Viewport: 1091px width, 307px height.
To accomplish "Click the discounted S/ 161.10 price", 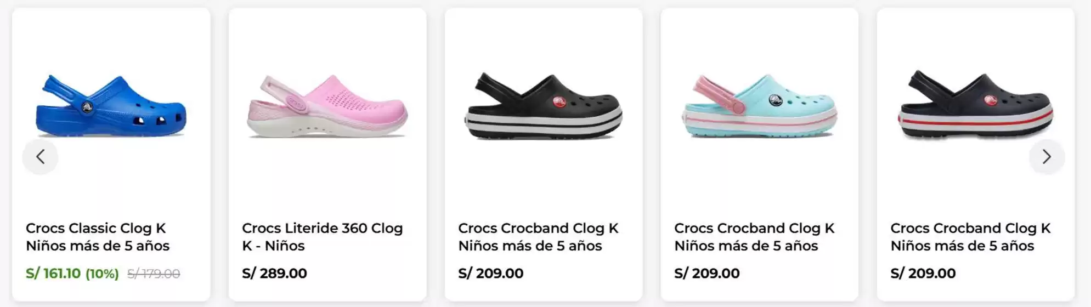I will (53, 274).
